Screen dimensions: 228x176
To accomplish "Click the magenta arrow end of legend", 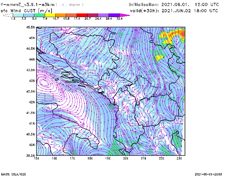I will (125, 15).
